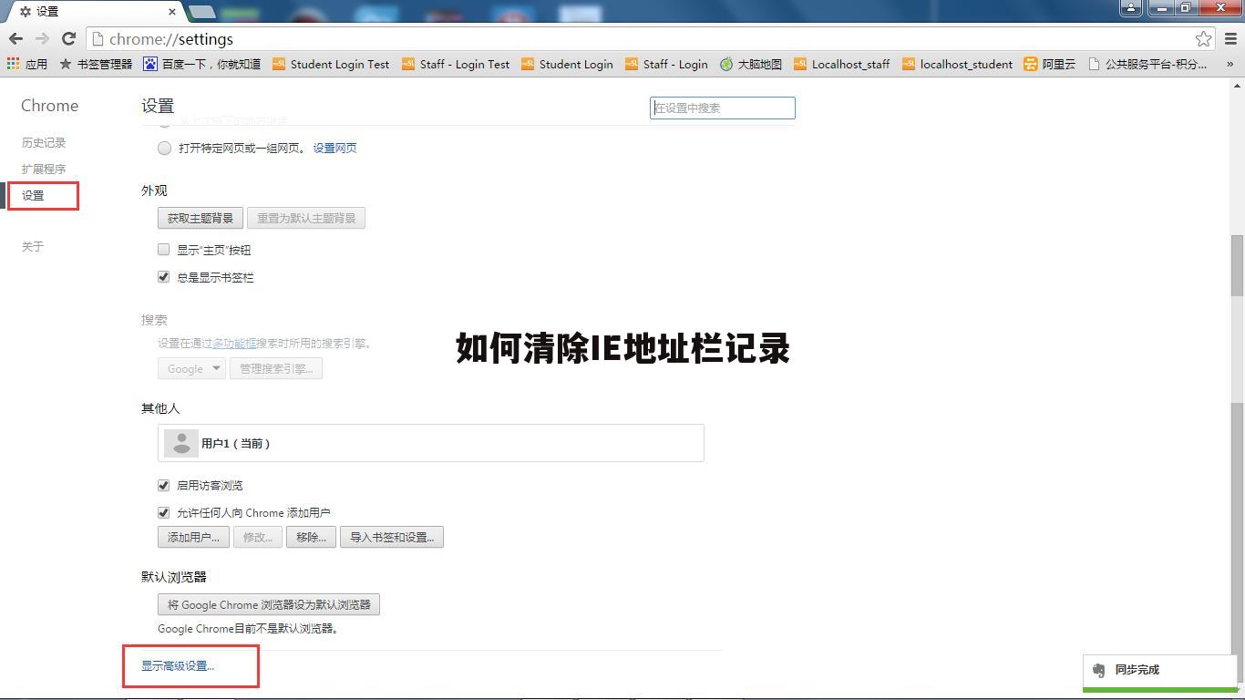Open the Localhost_staff bookmark
The image size is (1245, 700).
click(x=841, y=64)
